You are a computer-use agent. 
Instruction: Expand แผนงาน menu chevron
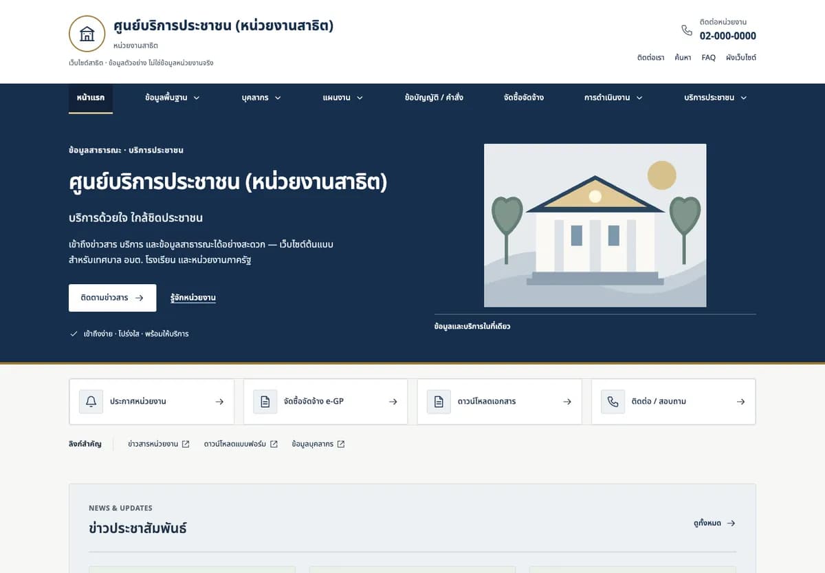click(x=360, y=98)
